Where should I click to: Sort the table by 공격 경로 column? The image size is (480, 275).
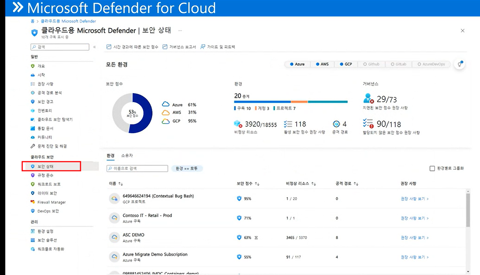click(347, 184)
